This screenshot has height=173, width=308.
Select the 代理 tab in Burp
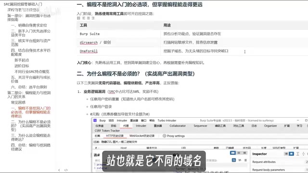coord(126,126)
